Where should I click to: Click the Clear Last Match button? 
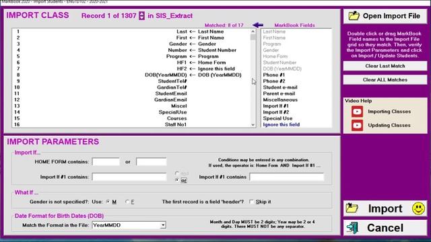pyautogui.click(x=385, y=66)
